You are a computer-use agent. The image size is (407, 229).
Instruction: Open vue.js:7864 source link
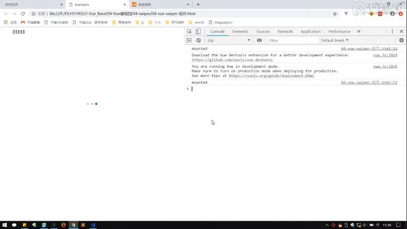(x=385, y=55)
